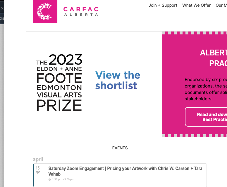This screenshot has height=187, width=227.
Task: Click the Alberta Best Practices heading
Action: point(214,58)
